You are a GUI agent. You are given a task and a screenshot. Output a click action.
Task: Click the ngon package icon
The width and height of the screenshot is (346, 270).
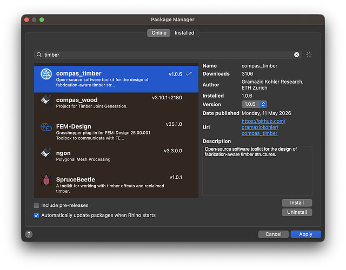46,153
